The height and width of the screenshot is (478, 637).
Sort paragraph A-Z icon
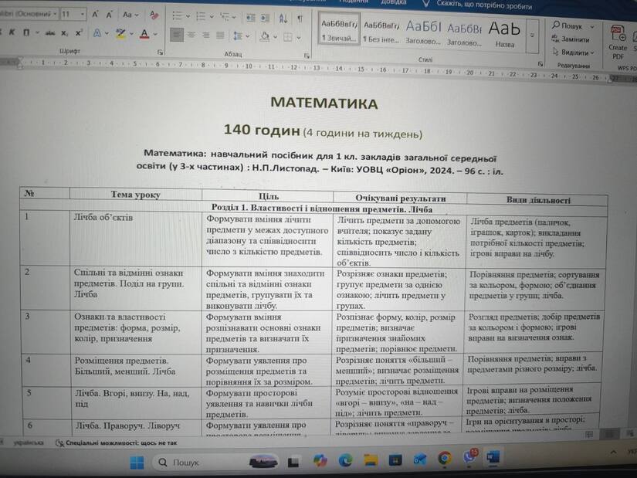(x=283, y=19)
